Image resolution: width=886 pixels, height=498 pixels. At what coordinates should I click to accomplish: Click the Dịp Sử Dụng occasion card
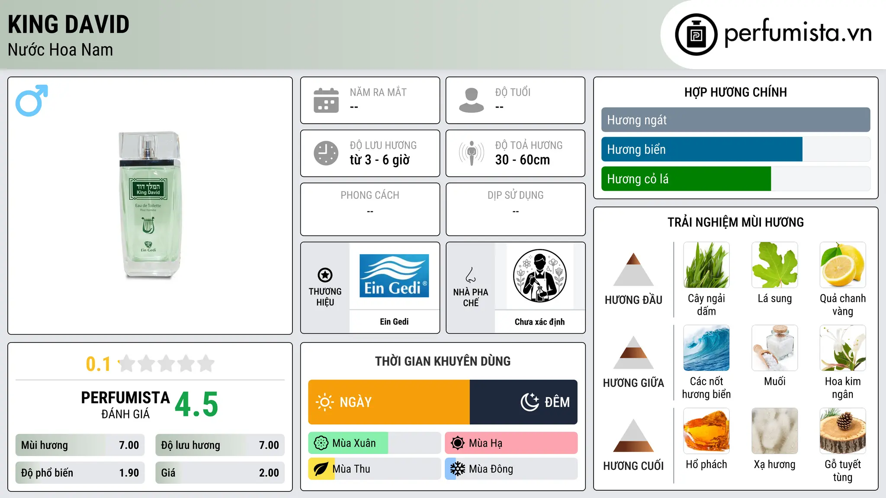coord(515,209)
